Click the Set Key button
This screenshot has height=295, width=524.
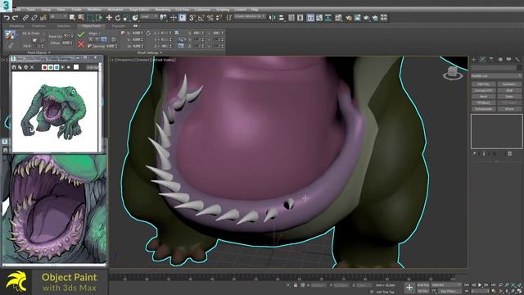click(x=422, y=292)
